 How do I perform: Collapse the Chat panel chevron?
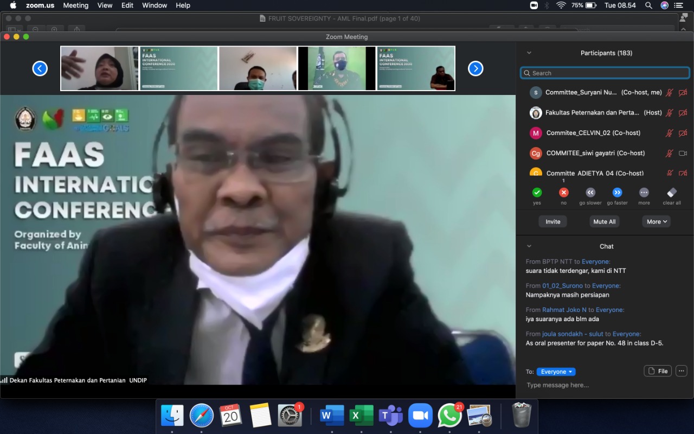(529, 246)
